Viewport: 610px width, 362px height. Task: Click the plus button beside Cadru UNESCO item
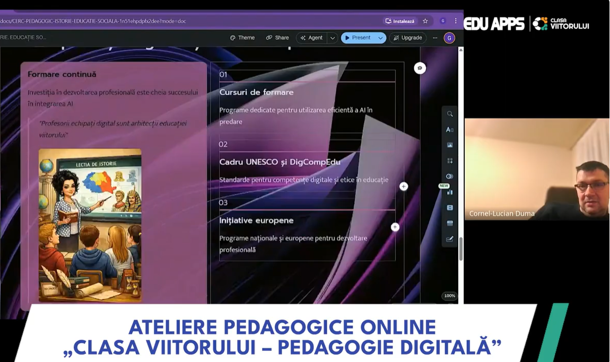point(404,187)
